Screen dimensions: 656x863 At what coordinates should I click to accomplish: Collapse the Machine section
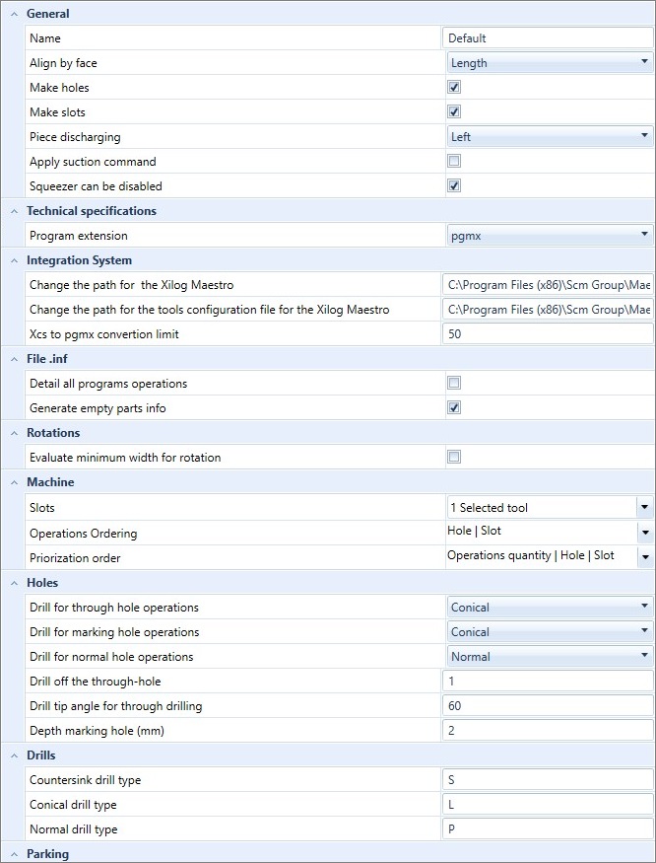tap(15, 482)
